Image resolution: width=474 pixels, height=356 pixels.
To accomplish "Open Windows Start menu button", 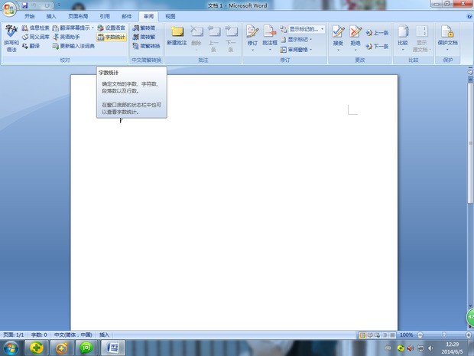I will (11, 348).
